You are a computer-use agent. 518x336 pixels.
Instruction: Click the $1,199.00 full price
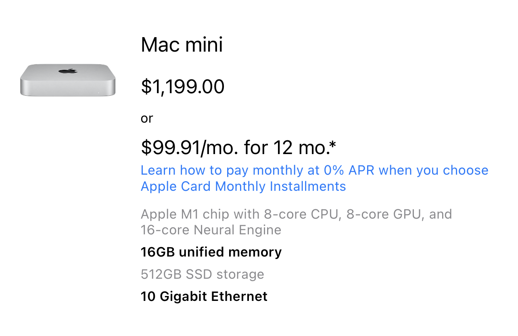[x=182, y=87]
